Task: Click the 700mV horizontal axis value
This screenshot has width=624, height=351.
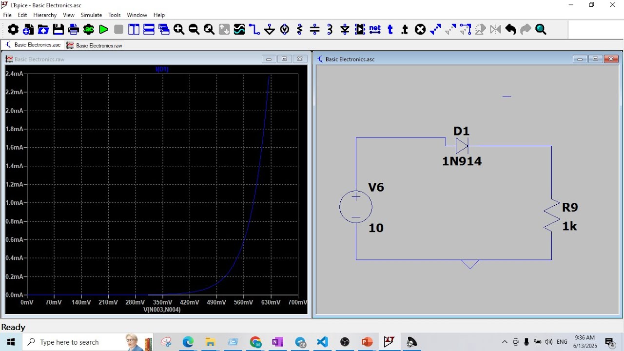Action: tap(297, 302)
